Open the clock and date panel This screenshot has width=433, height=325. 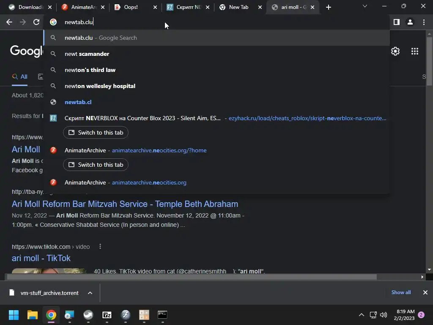click(x=404, y=315)
